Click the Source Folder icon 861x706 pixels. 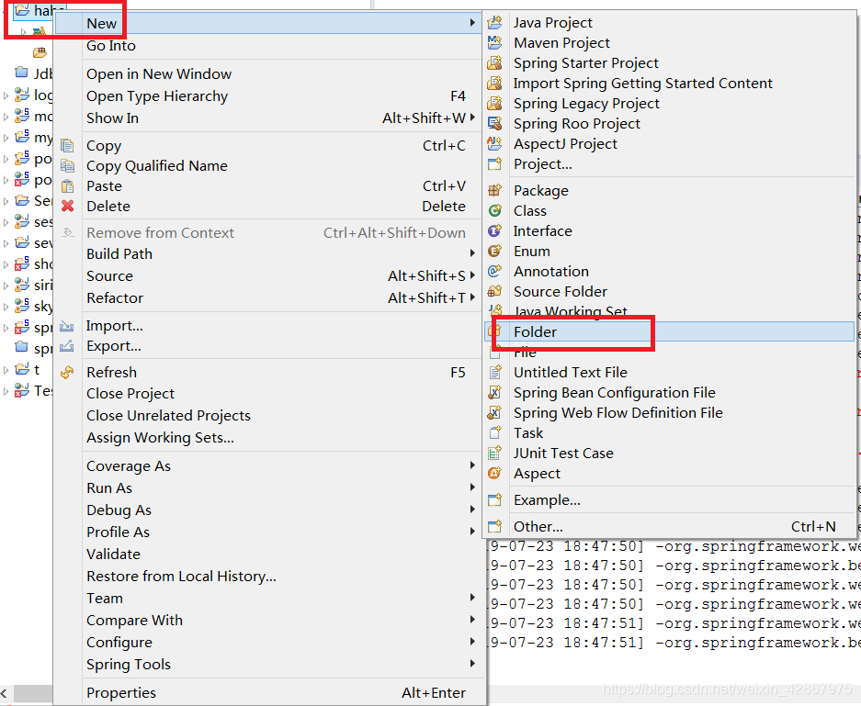(x=494, y=291)
